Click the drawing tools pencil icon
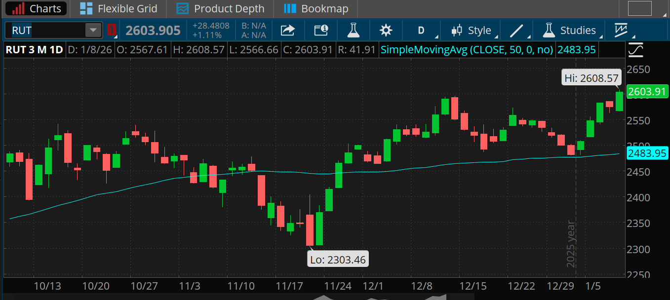 pos(516,30)
